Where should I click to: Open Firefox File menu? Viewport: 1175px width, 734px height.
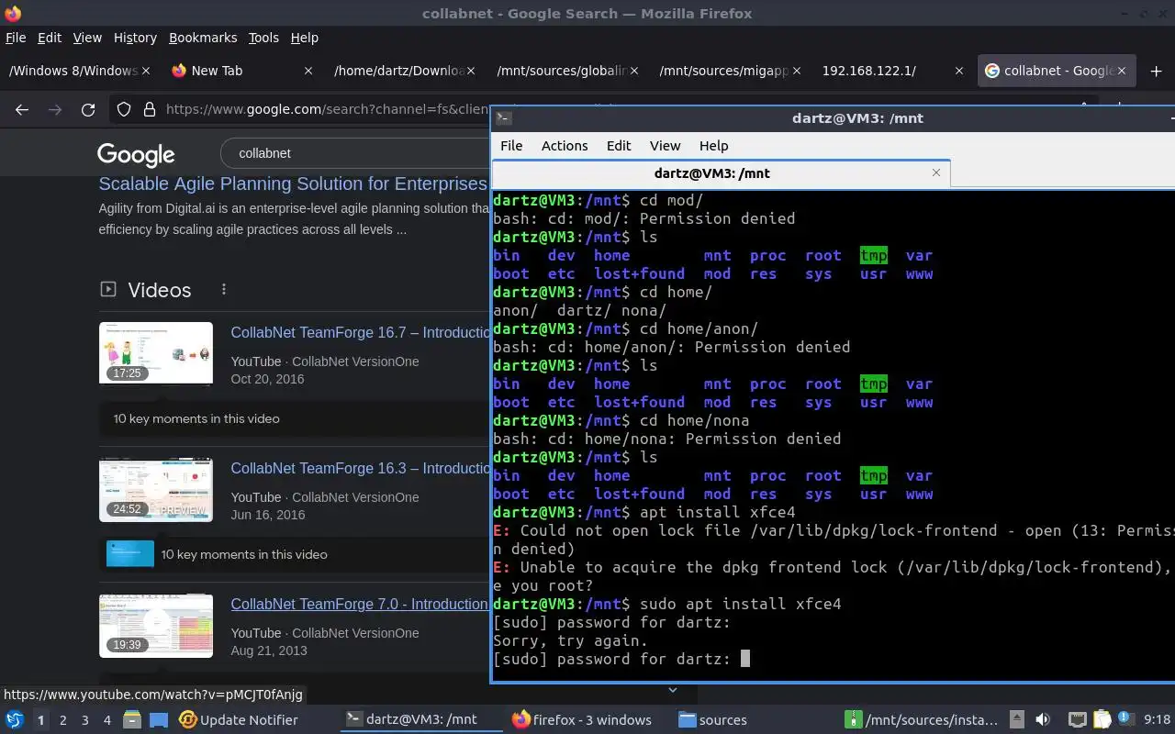(16, 38)
